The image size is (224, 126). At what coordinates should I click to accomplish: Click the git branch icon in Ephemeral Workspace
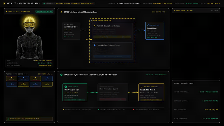142,87
